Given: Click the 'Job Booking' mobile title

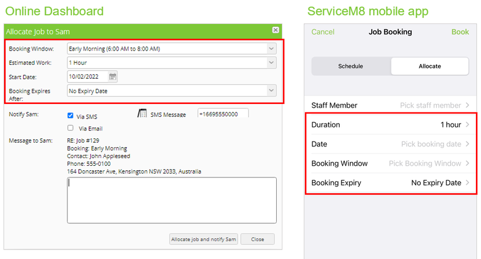Looking at the screenshot, I should click(x=390, y=32).
